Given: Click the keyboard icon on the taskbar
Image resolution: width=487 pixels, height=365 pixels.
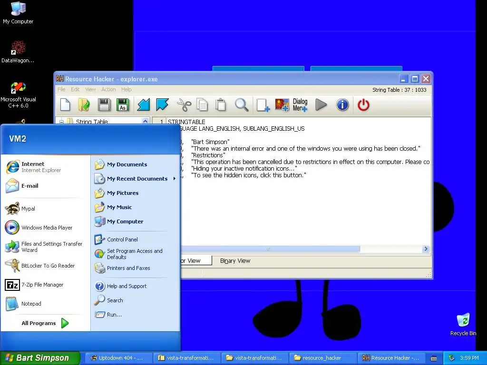Looking at the screenshot, I should point(434,358).
